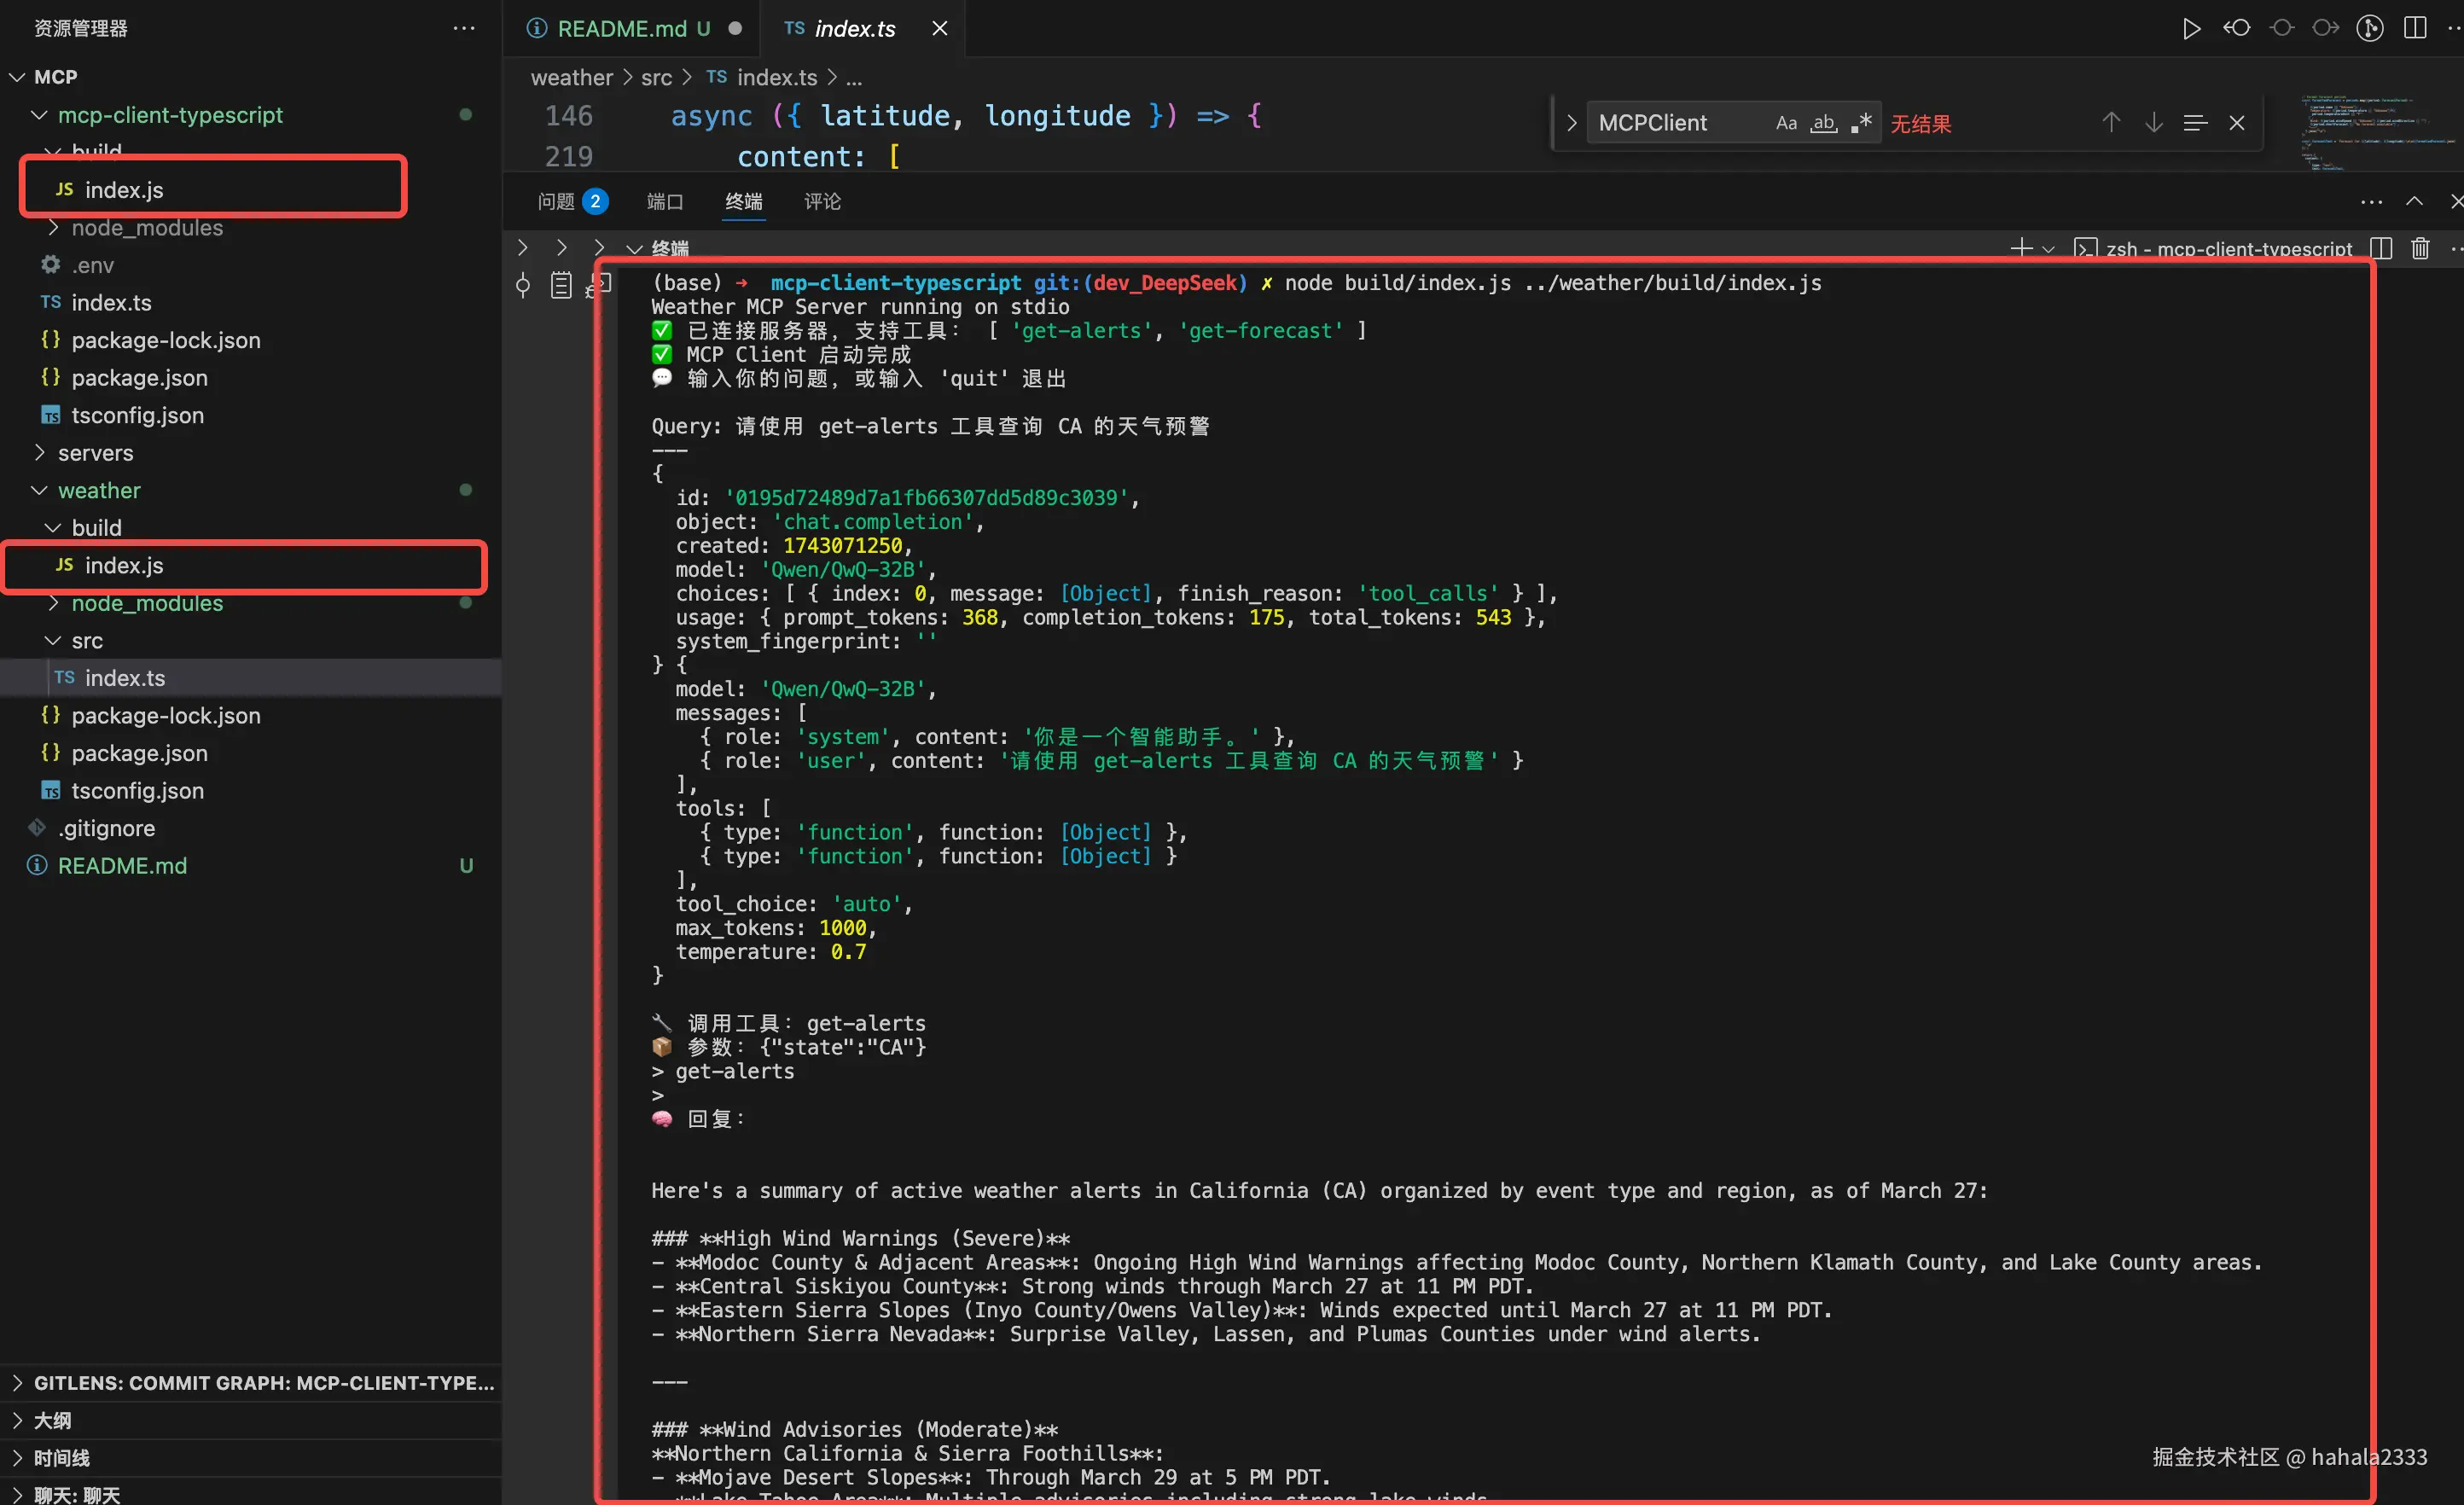Add a new terminal with plus icon
Image resolution: width=2464 pixels, height=1505 pixels.
pyautogui.click(x=2020, y=247)
